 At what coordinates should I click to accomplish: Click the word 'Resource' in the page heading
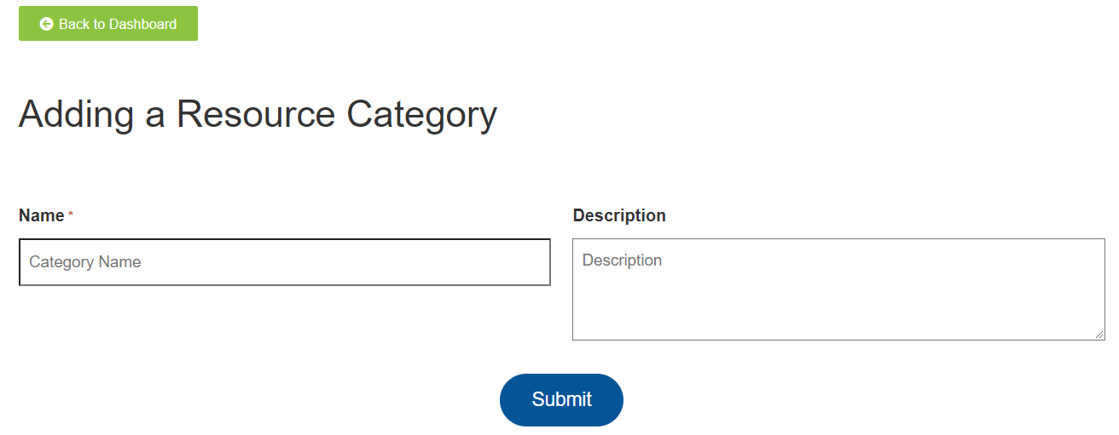point(256,114)
